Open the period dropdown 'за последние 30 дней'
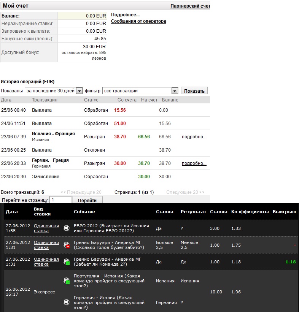This screenshot has height=312, width=299. (x=54, y=91)
